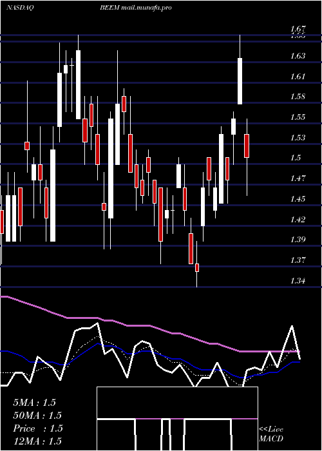
Task: Click the <<Live MACD label
Action: (x=271, y=434)
